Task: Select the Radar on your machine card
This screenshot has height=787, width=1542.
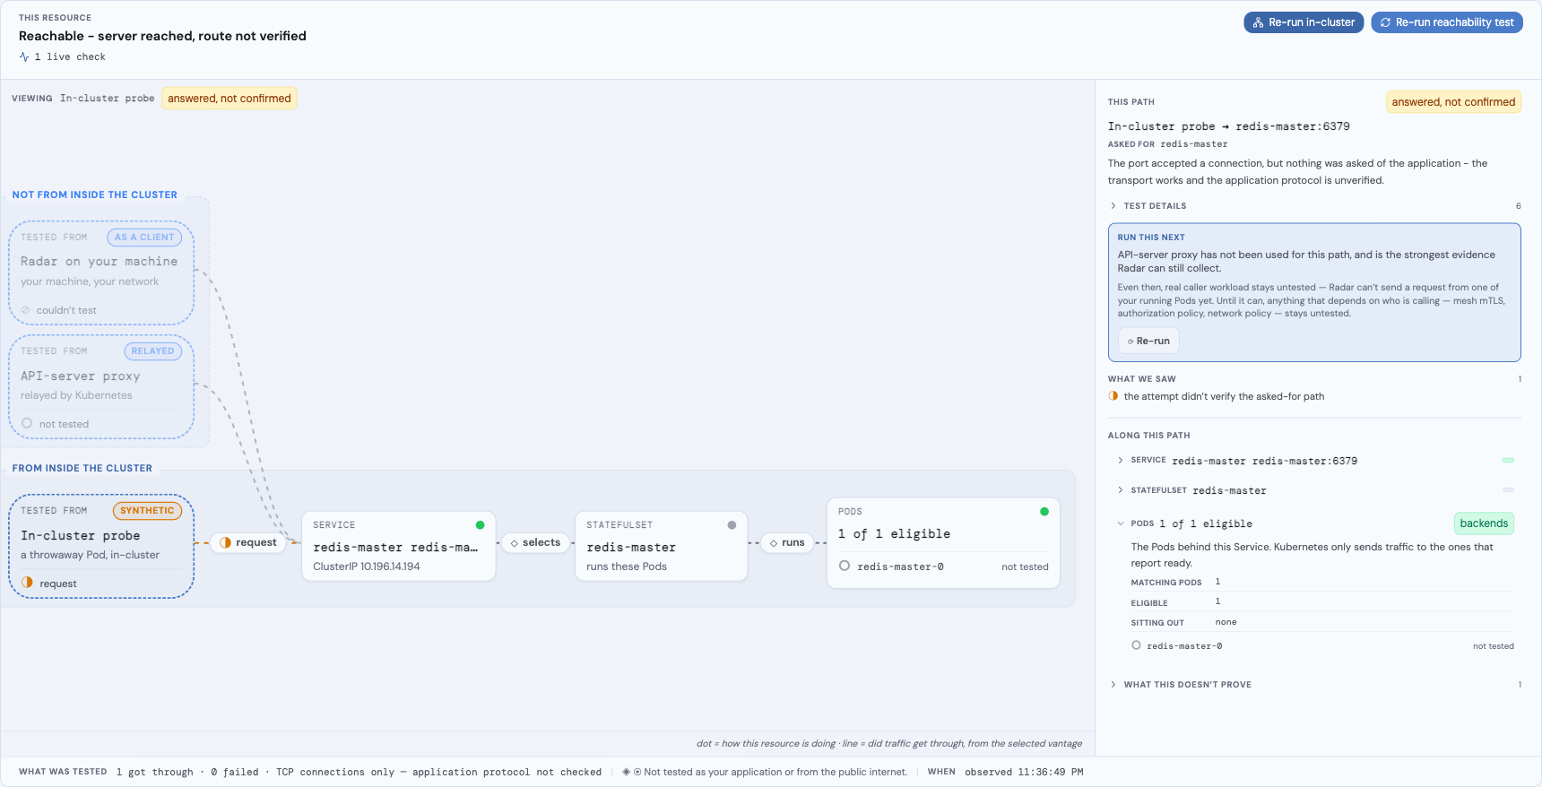Action: pos(101,272)
